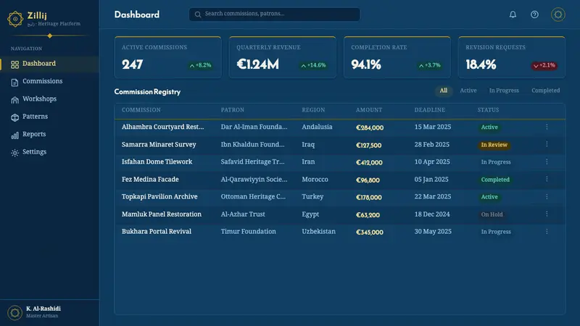The width and height of the screenshot is (580, 326).
Task: Click the search magnifier icon
Action: click(x=198, y=14)
